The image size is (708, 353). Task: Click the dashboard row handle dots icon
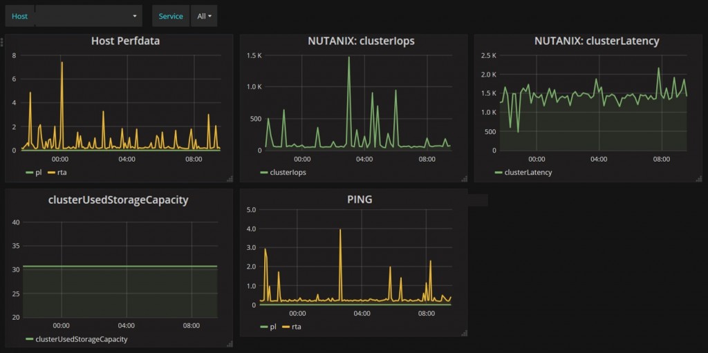tap(2, 42)
